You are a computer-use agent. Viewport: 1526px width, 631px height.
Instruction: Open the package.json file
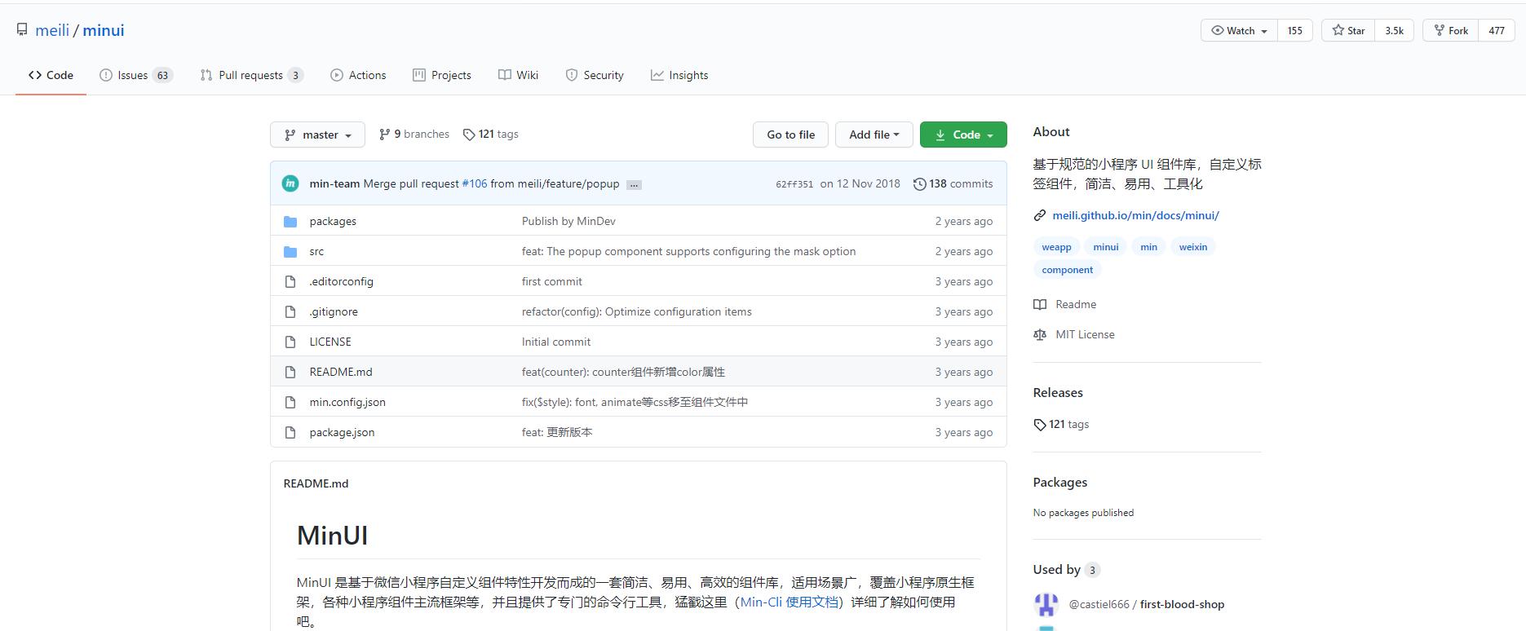[342, 432]
